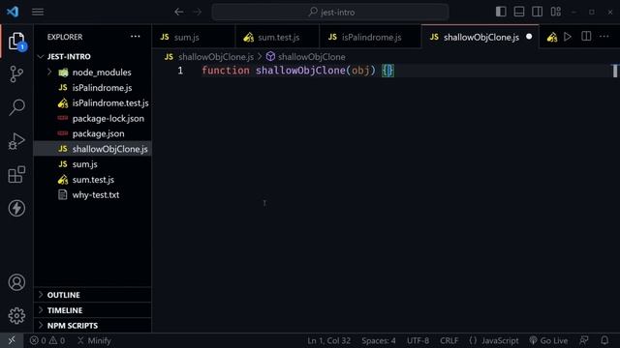Click line number 1 in the gutter
The height and width of the screenshot is (348, 620).
180,71
